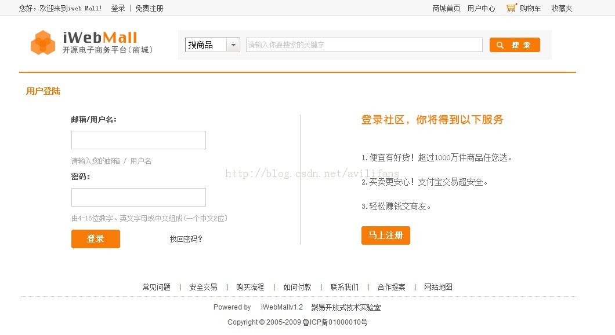Click the shopping cart icon
This screenshot has height=335, width=615.
click(x=511, y=8)
